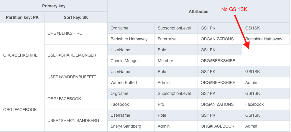This screenshot has height=132, width=291.
Task: Click Sheryl Sandberg's ORG#FACEBOOK GSI1PK value
Action: pyautogui.click(x=218, y=126)
